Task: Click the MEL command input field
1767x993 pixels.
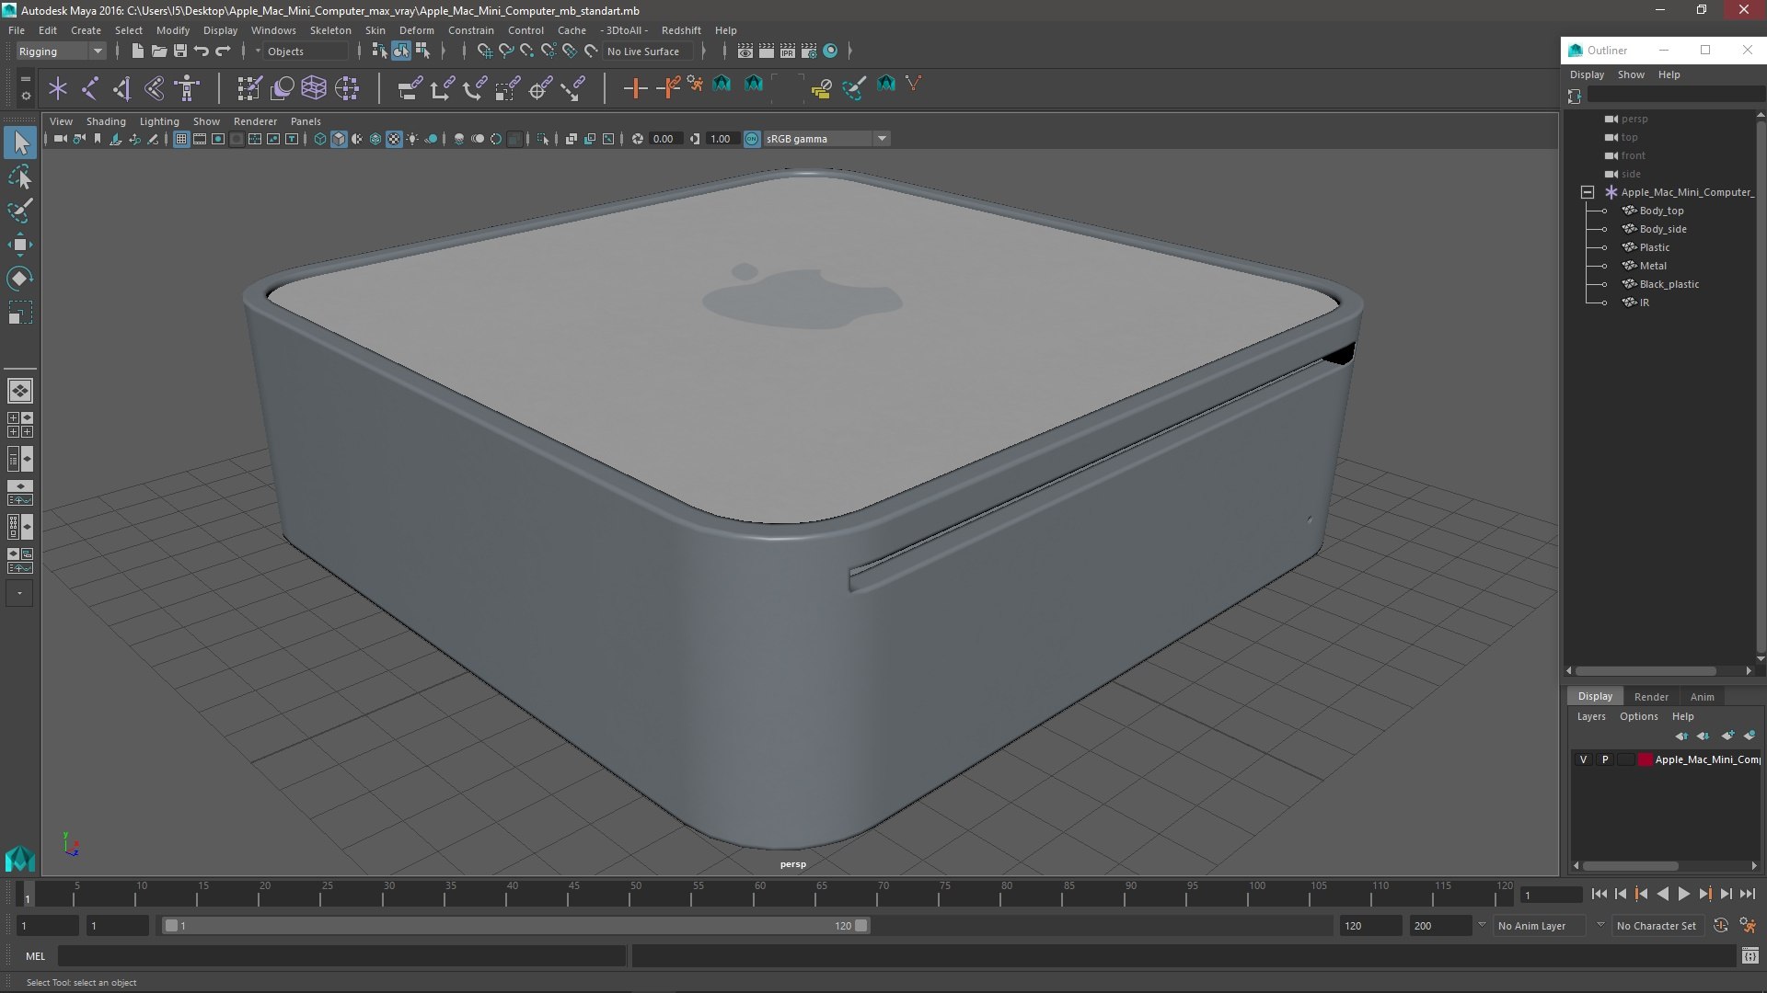Action: pos(341,956)
